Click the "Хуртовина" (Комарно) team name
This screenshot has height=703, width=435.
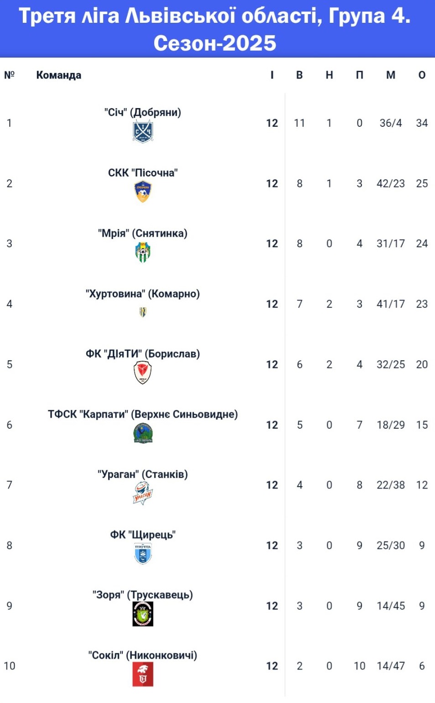143,293
